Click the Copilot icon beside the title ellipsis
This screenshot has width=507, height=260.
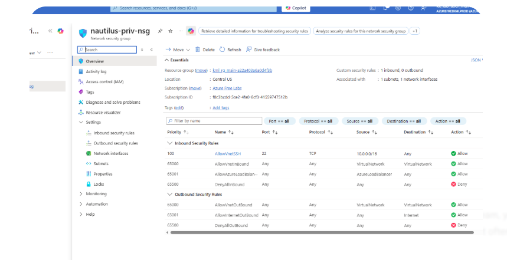tap(191, 31)
